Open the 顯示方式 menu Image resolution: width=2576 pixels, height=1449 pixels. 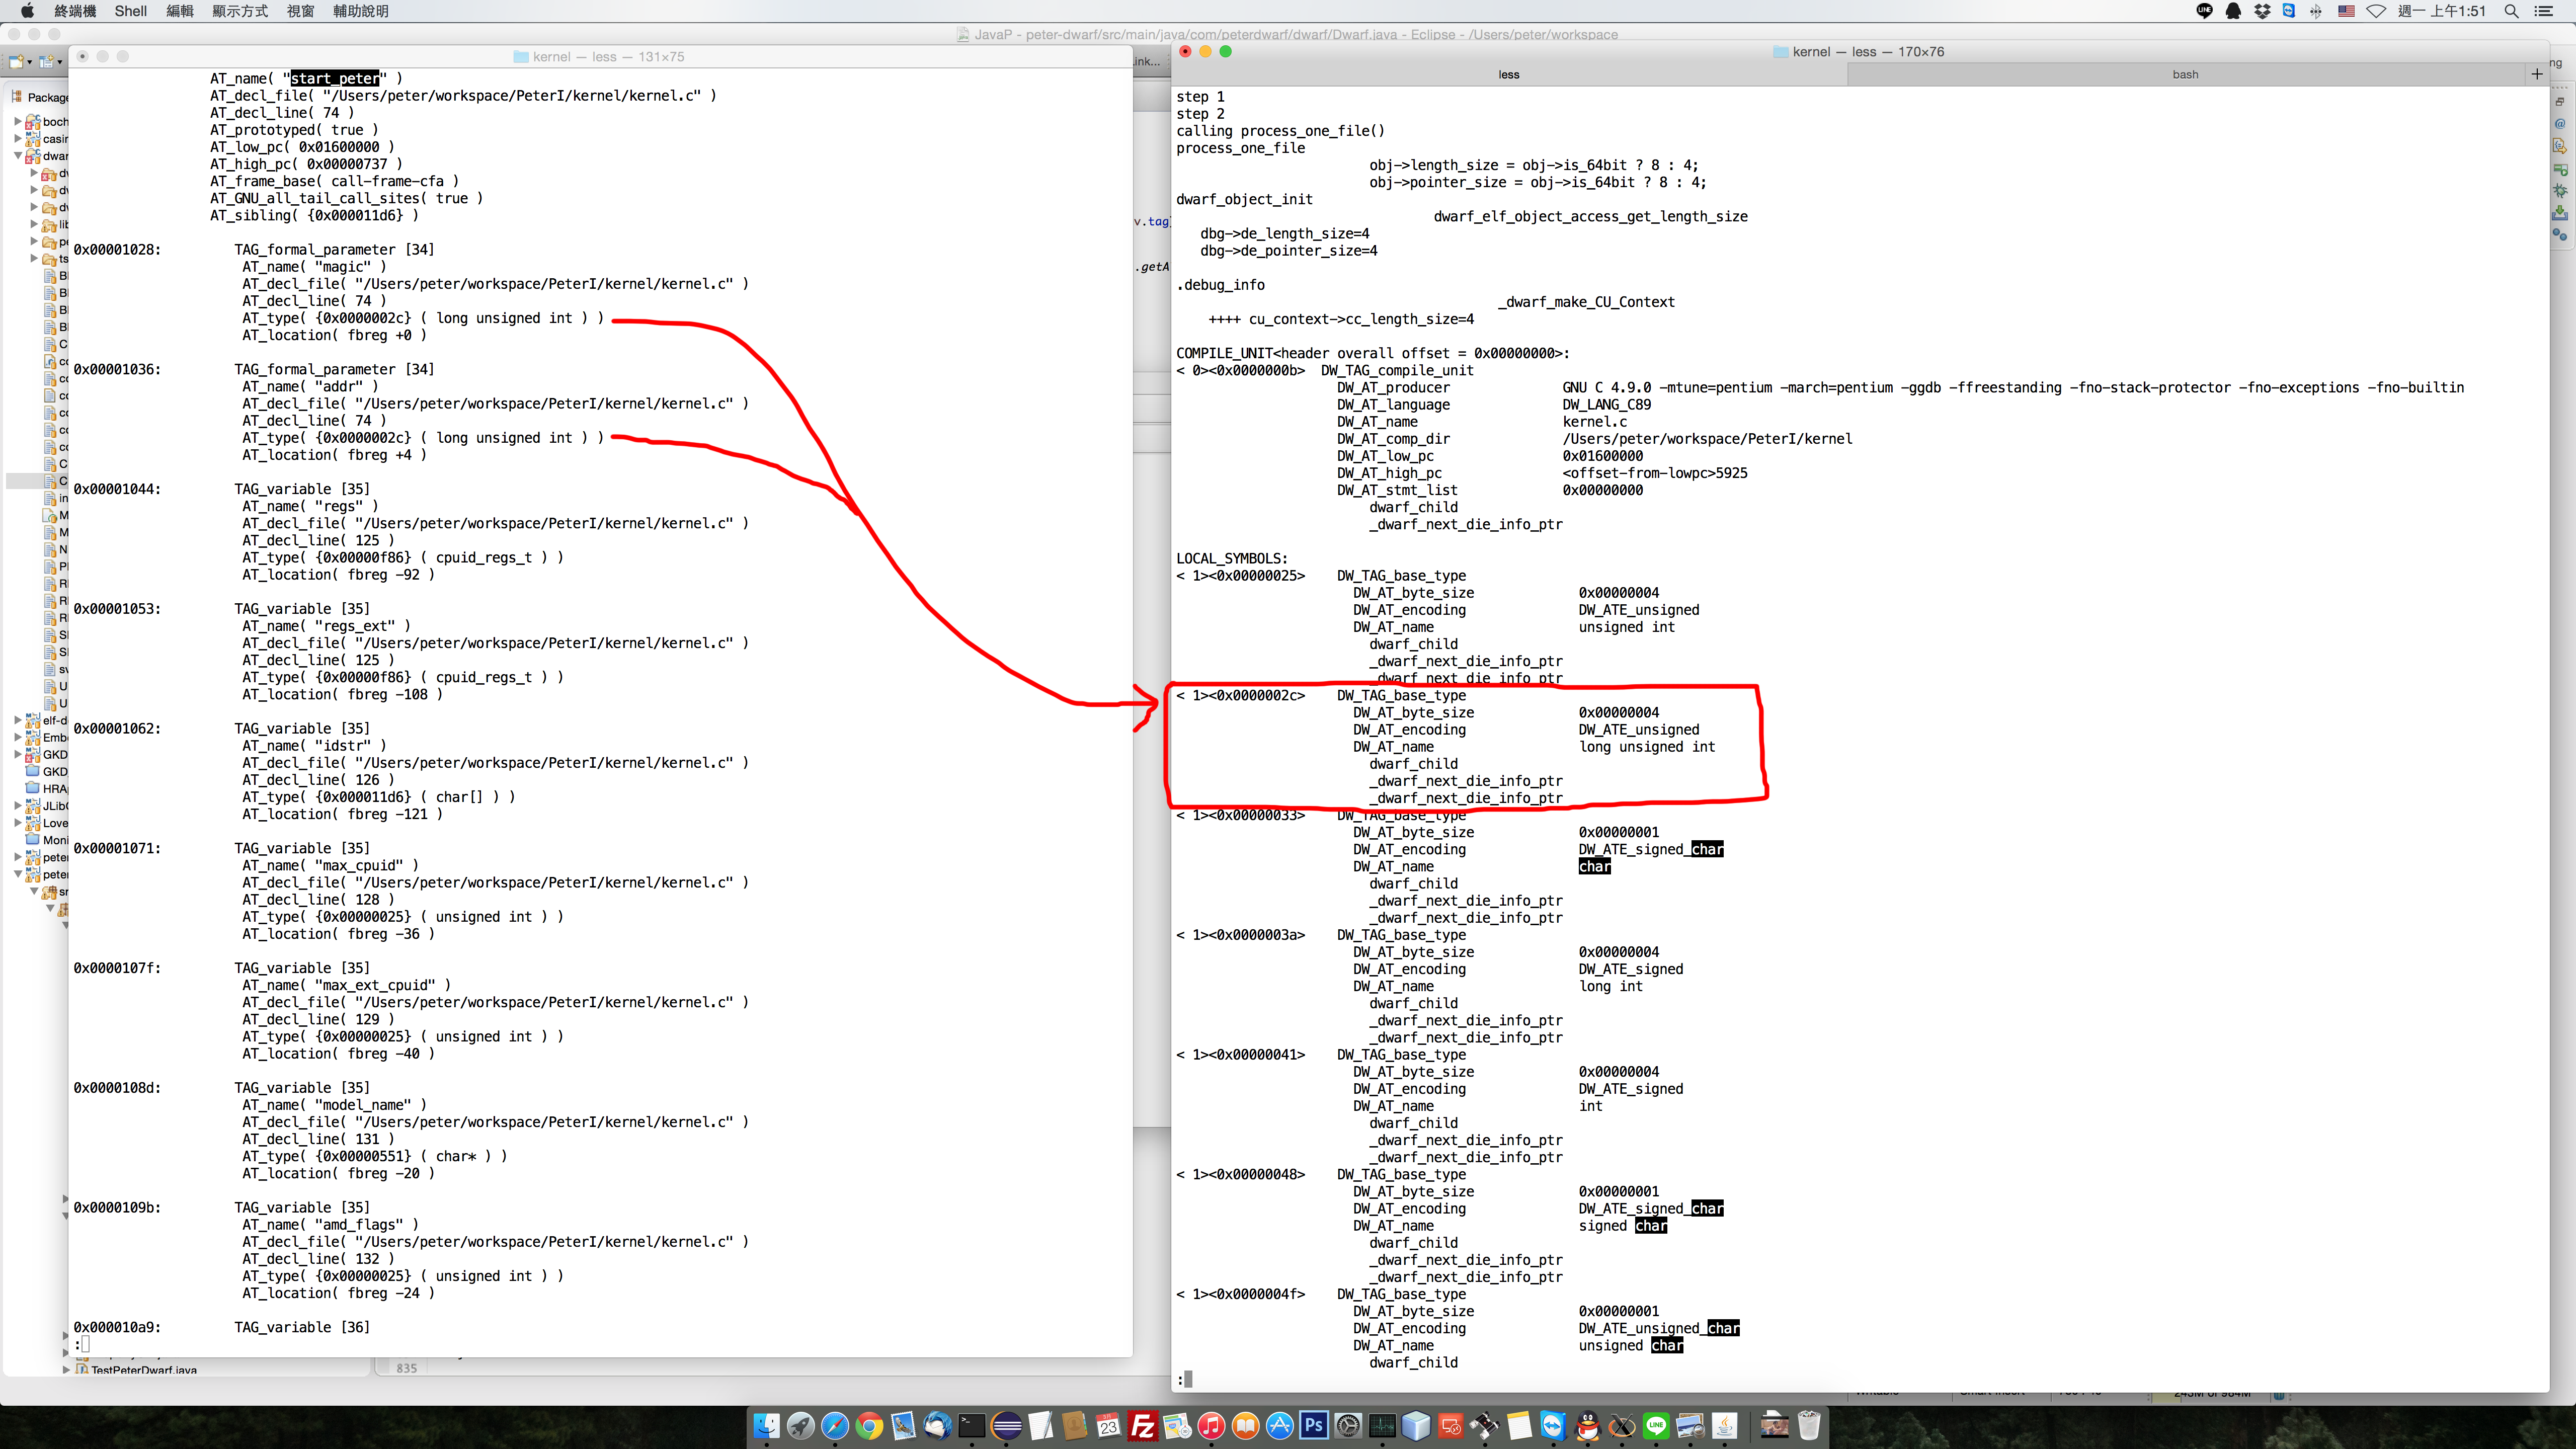[240, 11]
